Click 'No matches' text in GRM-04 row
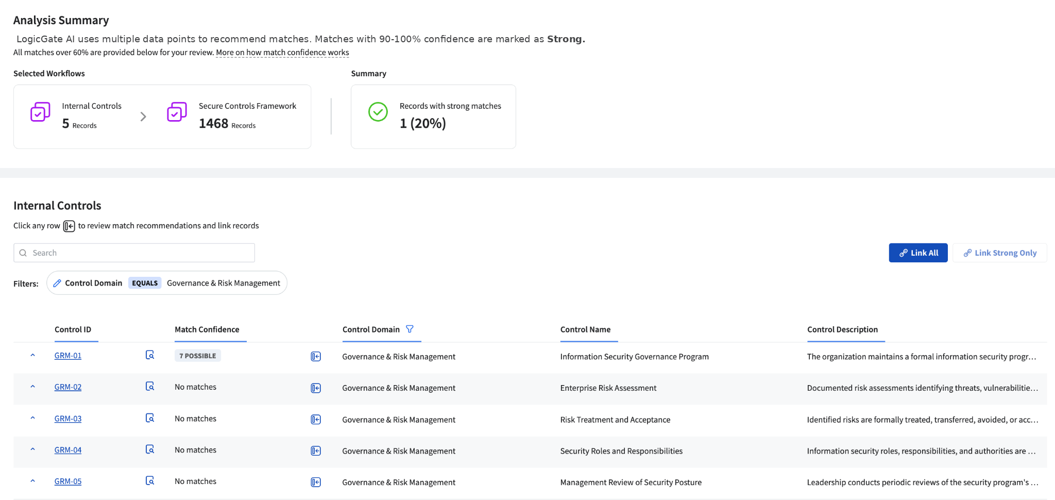This screenshot has height=500, width=1055. click(x=195, y=450)
